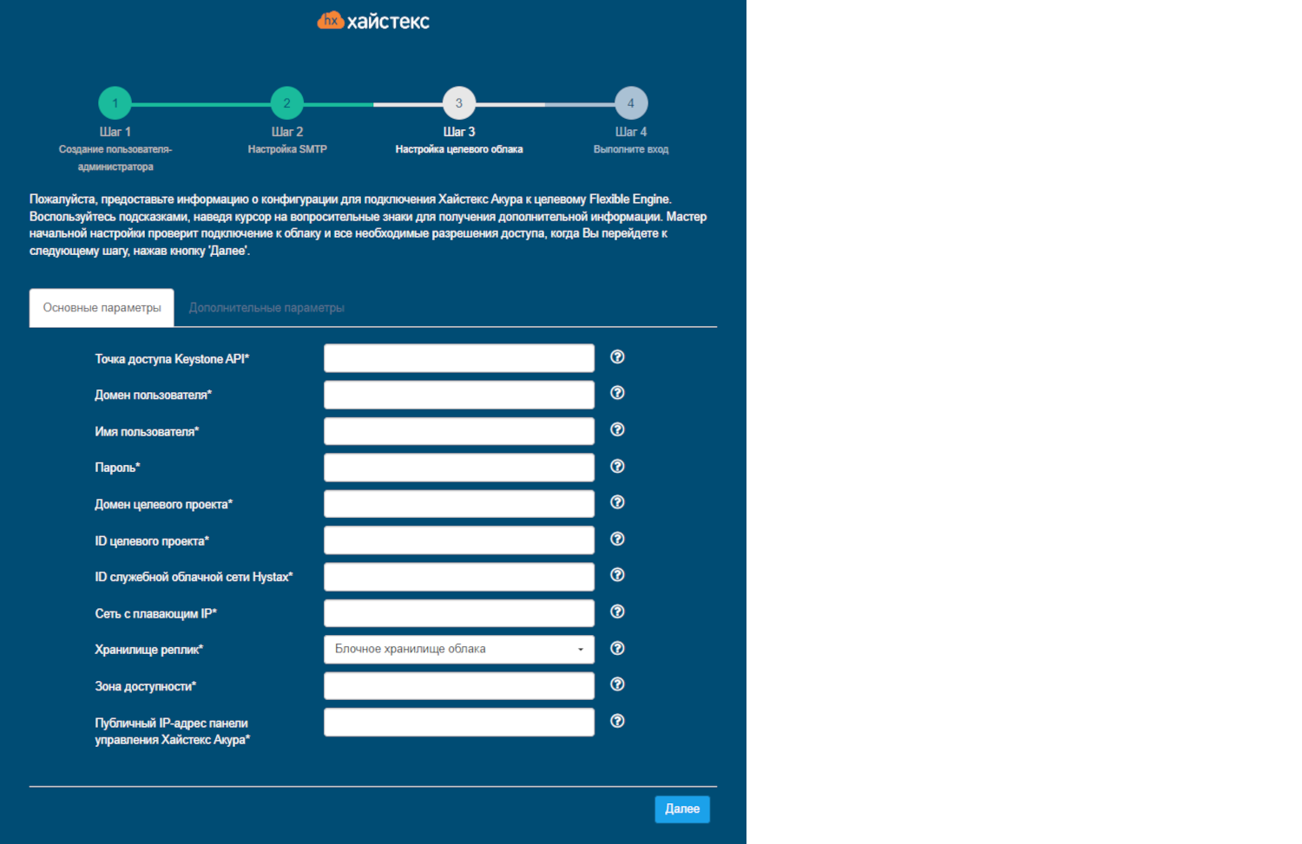Switch to Дополнительные параметры tab
Image resolution: width=1302 pixels, height=844 pixels.
(266, 308)
